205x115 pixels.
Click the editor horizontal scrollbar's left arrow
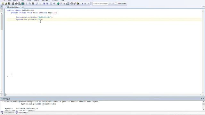(x=7, y=95)
